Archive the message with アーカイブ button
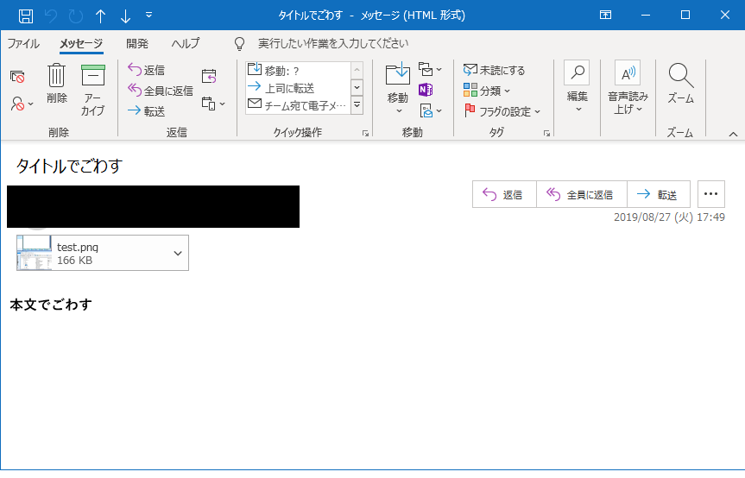Image resolution: width=745 pixels, height=478 pixels. coord(92,91)
